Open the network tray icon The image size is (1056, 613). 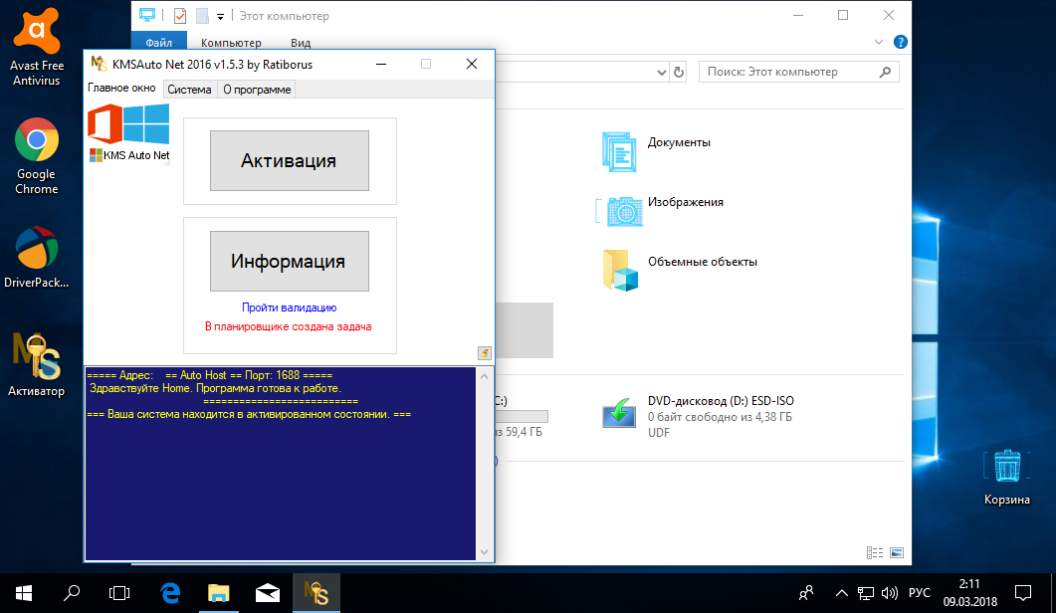866,593
